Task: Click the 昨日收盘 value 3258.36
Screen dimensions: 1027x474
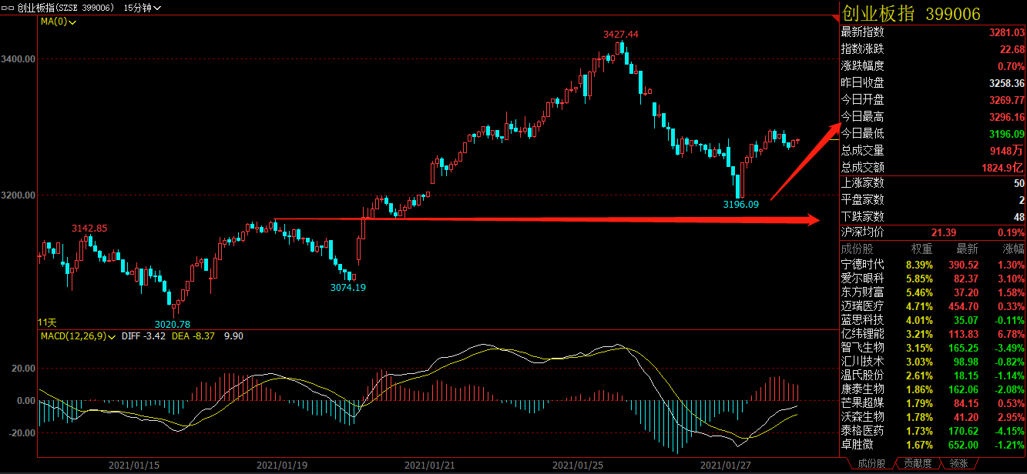Action: point(1007,83)
